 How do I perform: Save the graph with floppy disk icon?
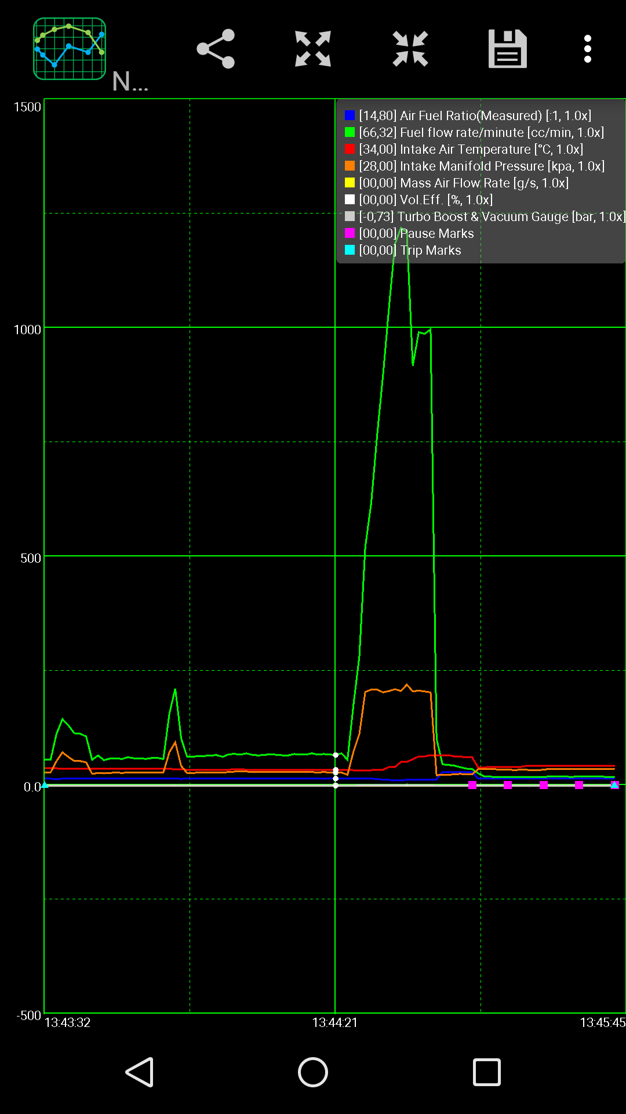[x=507, y=49]
